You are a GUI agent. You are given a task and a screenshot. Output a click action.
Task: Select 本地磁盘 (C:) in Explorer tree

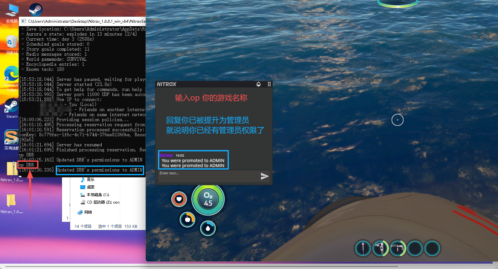[x=98, y=195]
